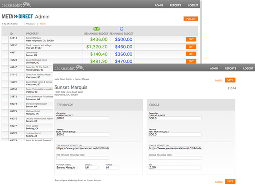This screenshot has height=187, width=255.
Task: Open REPORTS menu in back window
Action: pyautogui.click(x=175, y=5)
